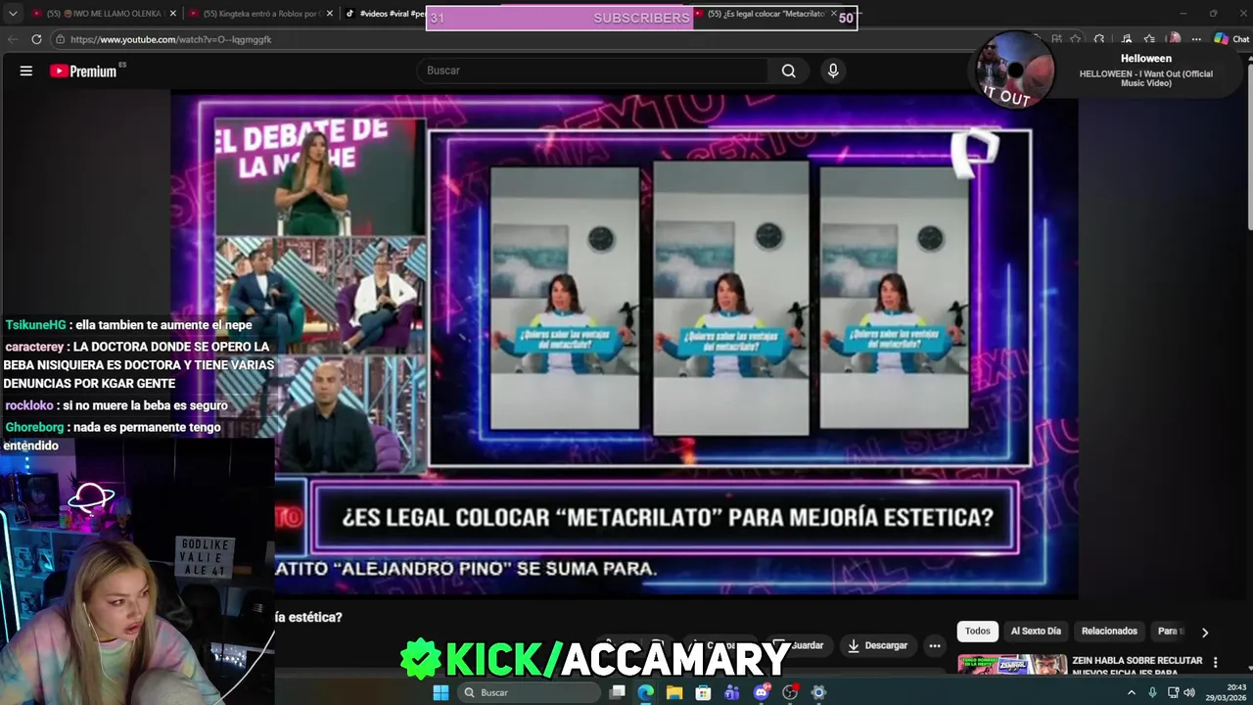This screenshot has width=1253, height=705.
Task: Open the browser extensions puzzle icon
Action: tap(1099, 39)
